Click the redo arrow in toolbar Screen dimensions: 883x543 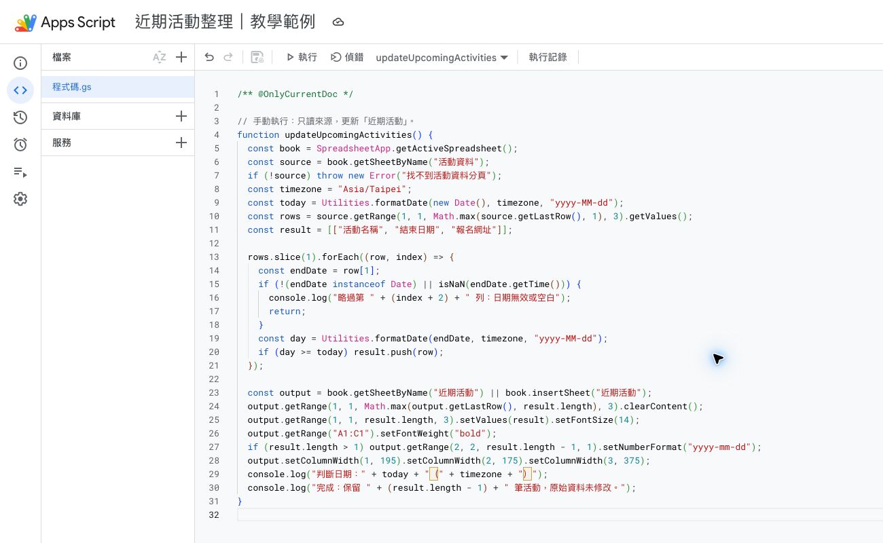[228, 57]
